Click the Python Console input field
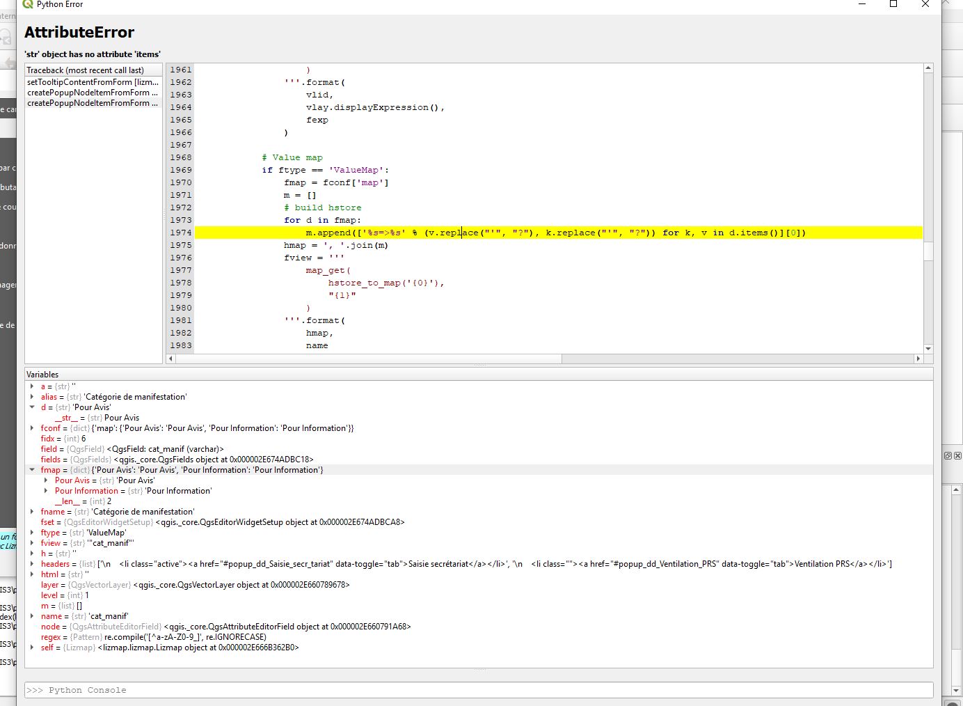This screenshot has width=963, height=706. 479,690
